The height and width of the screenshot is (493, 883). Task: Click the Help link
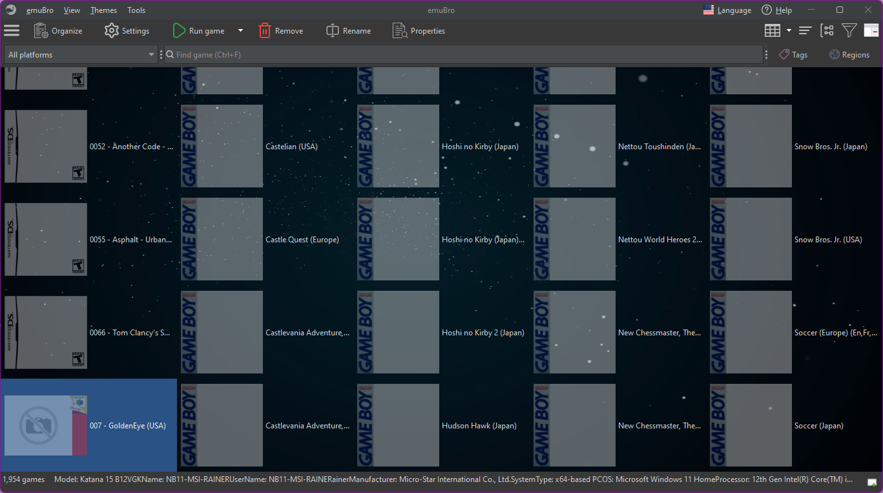tap(782, 10)
